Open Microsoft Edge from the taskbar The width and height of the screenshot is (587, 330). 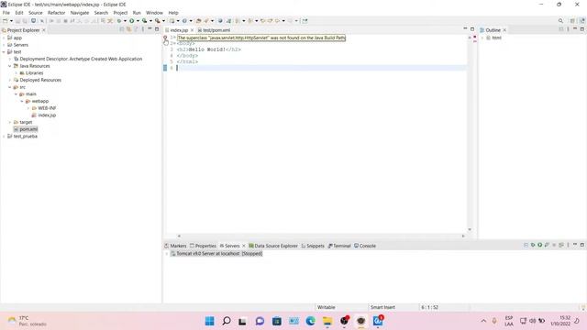tap(310, 321)
